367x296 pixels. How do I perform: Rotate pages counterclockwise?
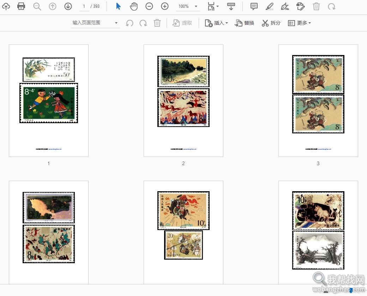130,23
